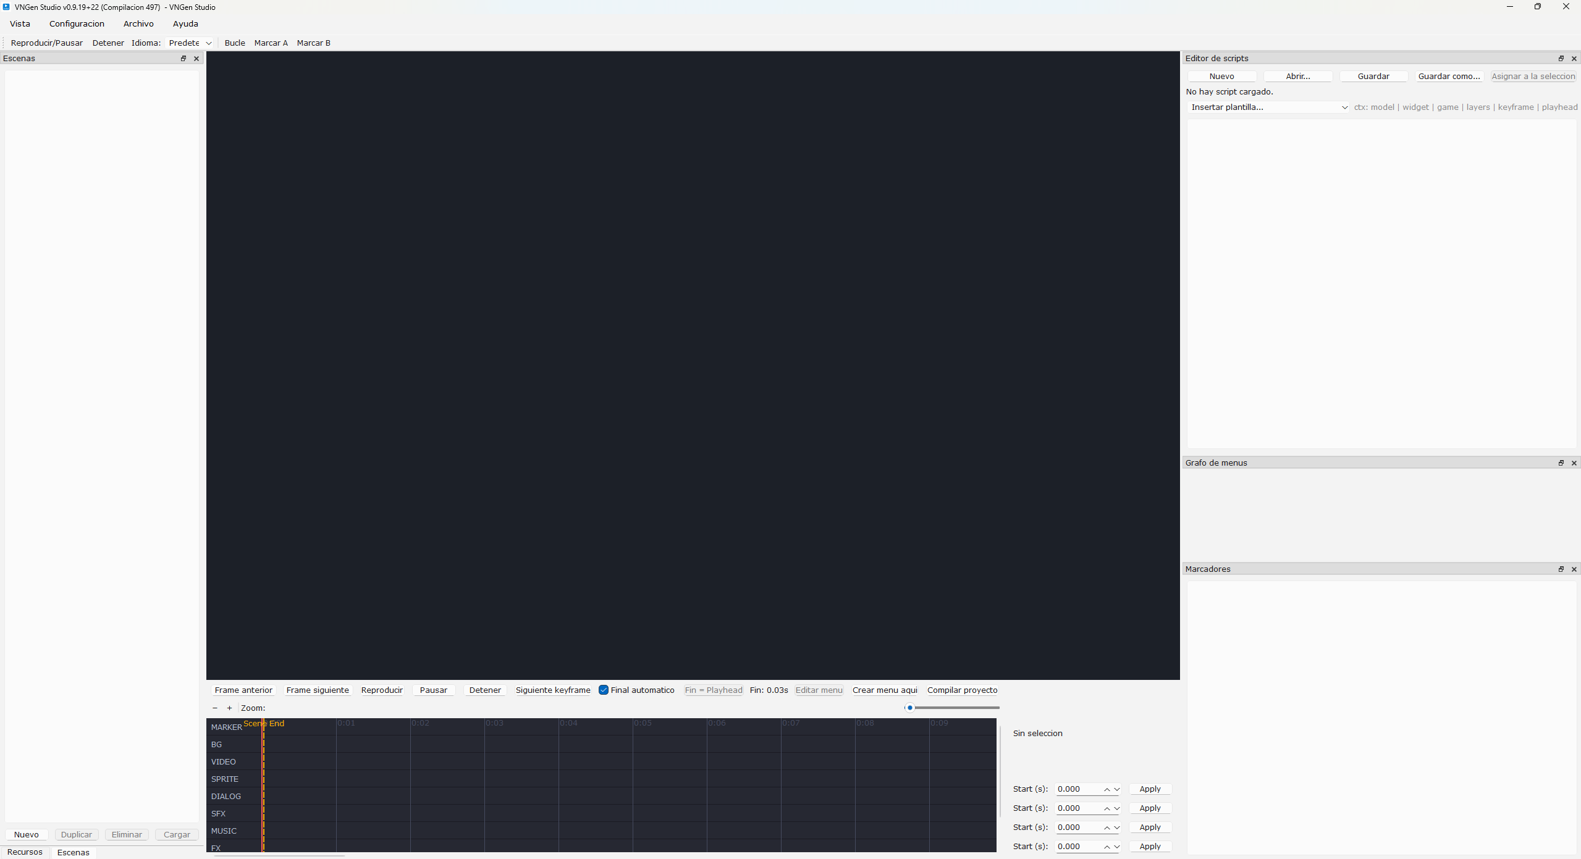Open the Idioma language dropdown
Image resolution: width=1581 pixels, height=859 pixels.
[190, 43]
